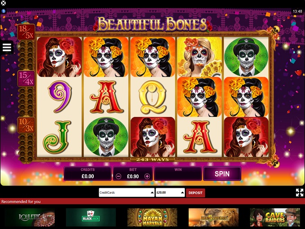
Task: Open the Roulette recommended game thumbnail
Action: pos(30,217)
